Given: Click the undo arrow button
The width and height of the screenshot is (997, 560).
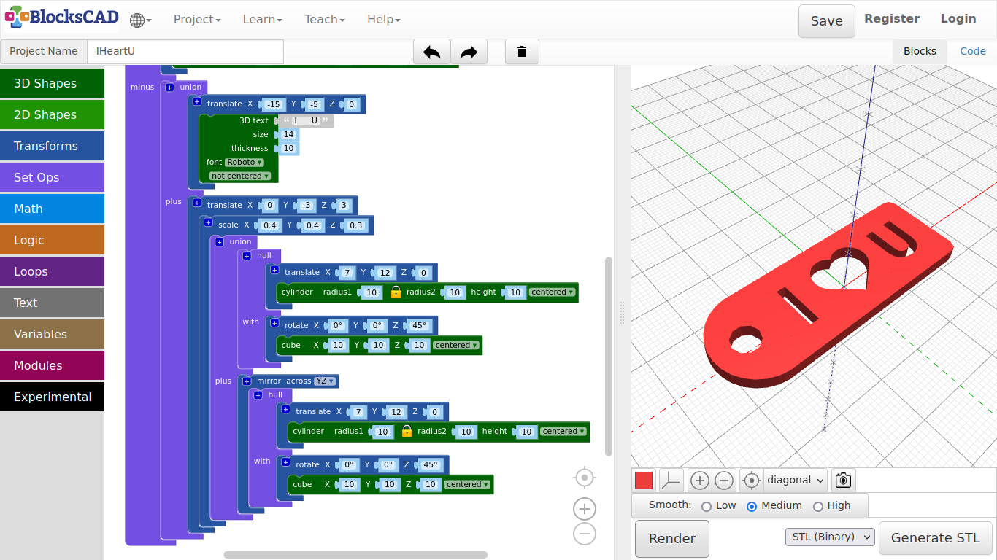Looking at the screenshot, I should click(x=431, y=52).
